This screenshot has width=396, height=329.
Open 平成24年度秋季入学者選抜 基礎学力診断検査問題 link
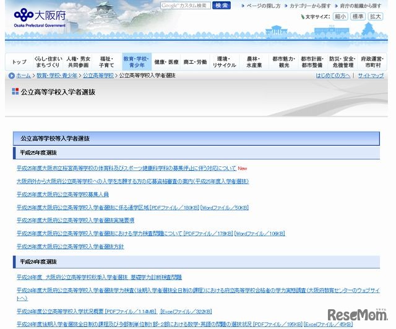pyautogui.click(x=99, y=277)
